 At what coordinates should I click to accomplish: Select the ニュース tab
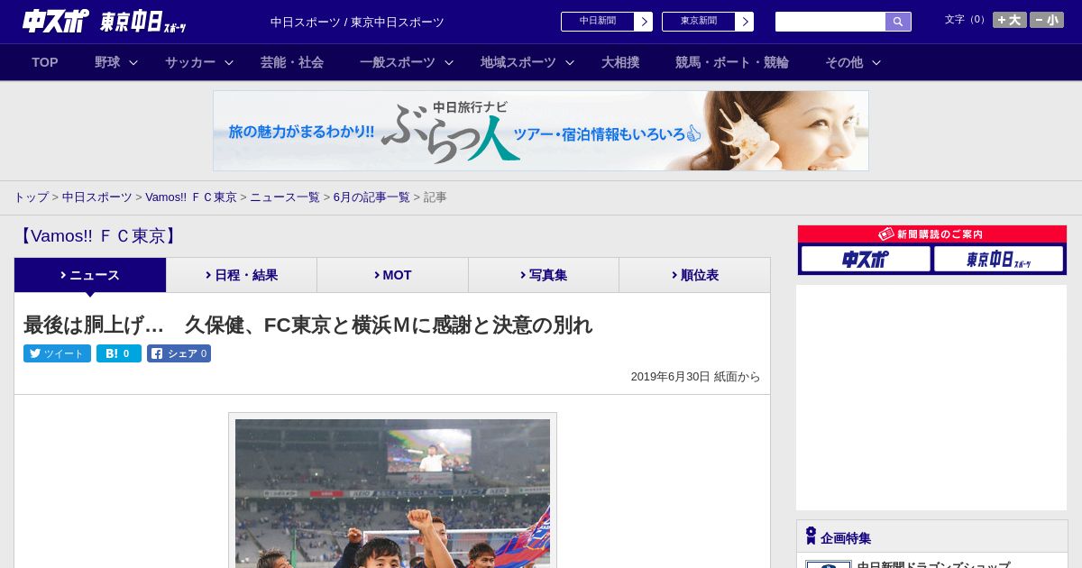click(x=90, y=275)
